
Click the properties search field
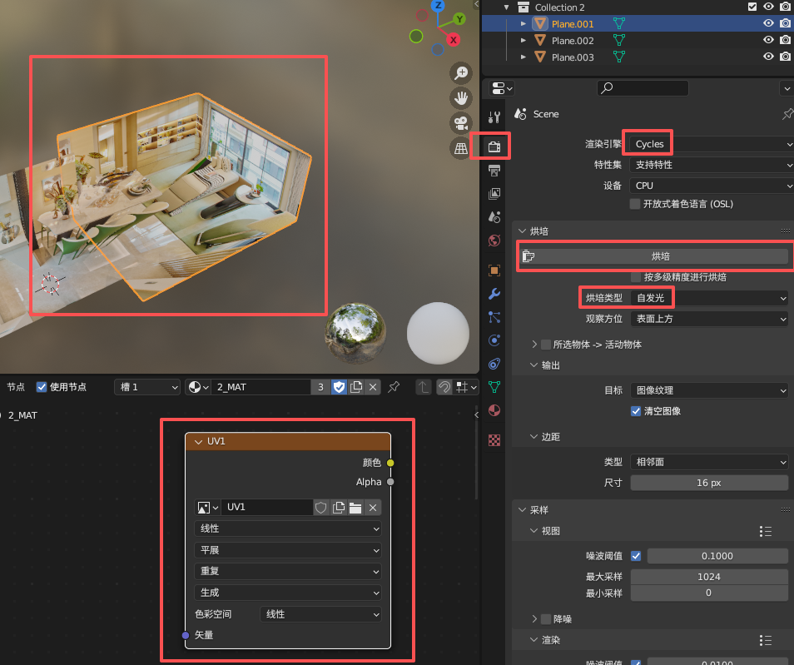tap(643, 87)
